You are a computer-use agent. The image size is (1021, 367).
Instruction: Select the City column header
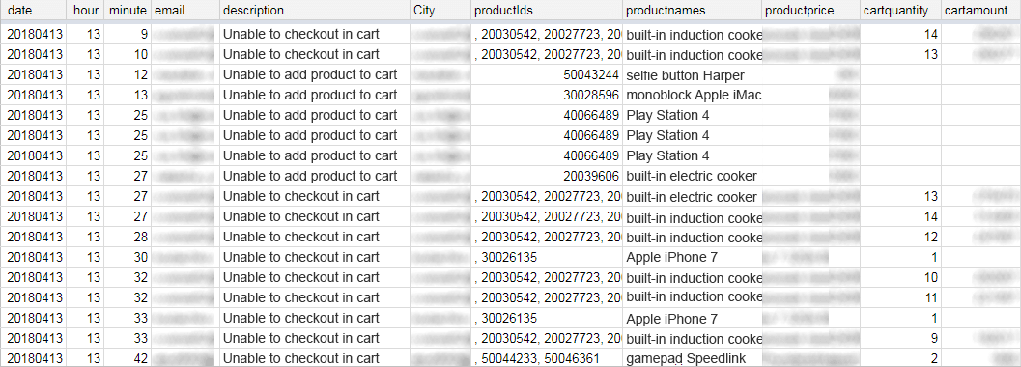pos(440,11)
